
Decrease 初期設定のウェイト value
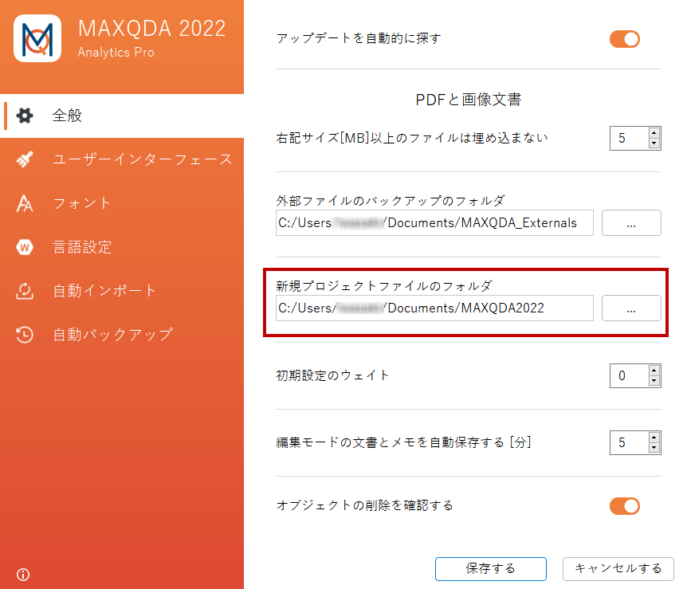click(x=654, y=381)
